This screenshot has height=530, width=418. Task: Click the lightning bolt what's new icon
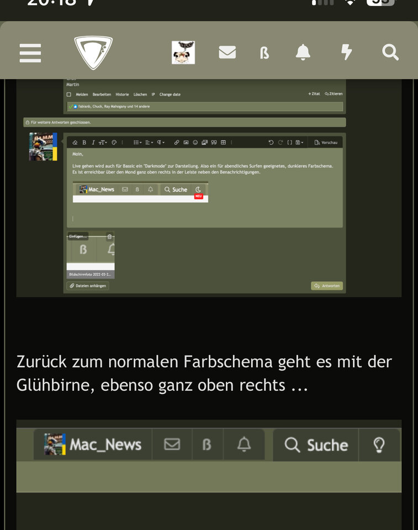coord(346,52)
